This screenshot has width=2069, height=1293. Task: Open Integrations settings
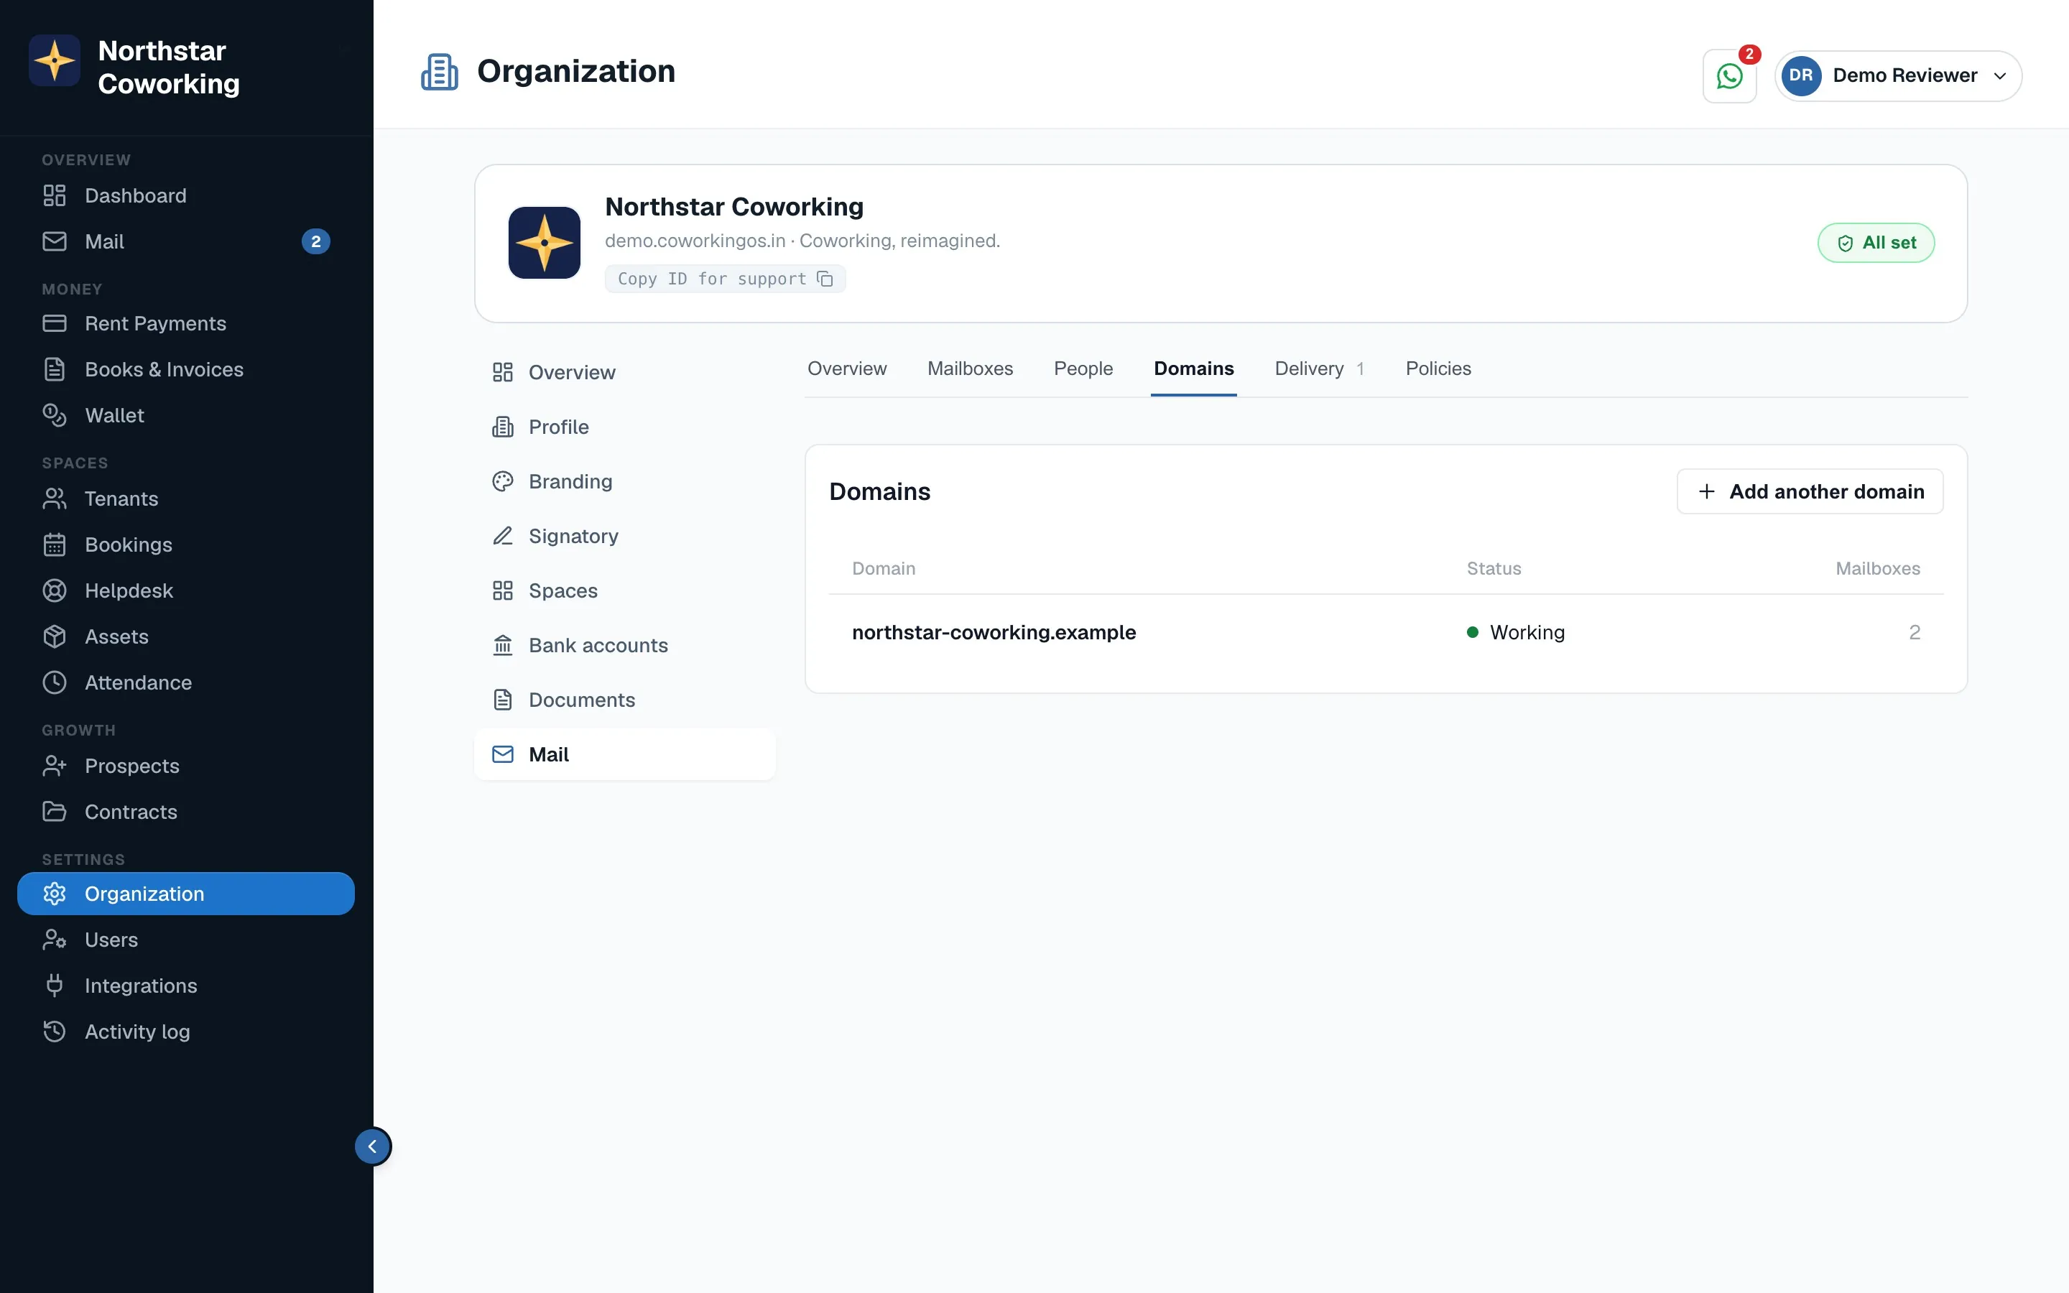click(185, 986)
